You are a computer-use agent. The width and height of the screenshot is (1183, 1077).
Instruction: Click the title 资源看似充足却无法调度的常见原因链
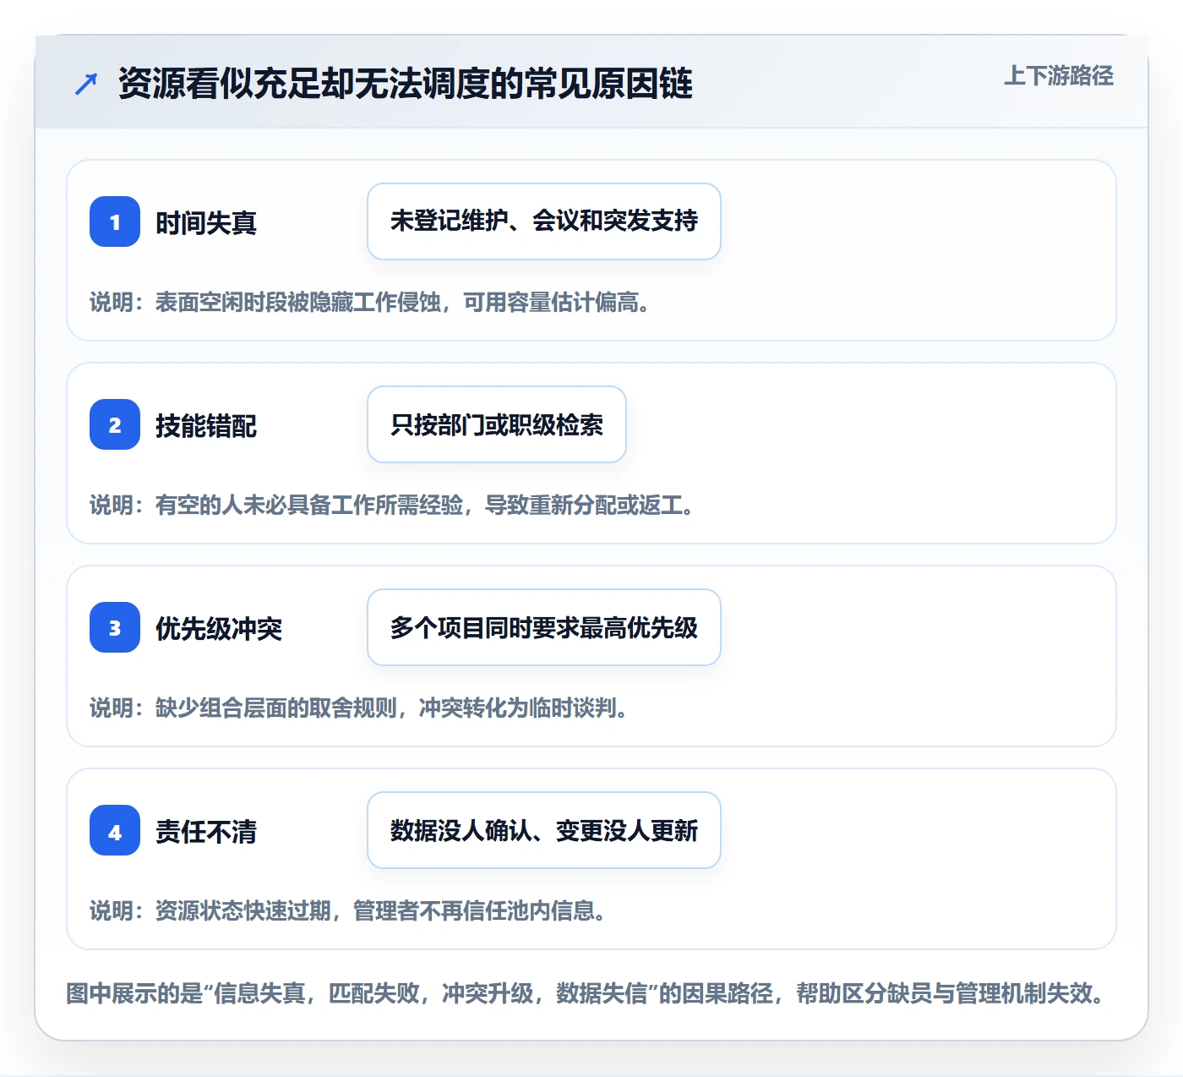tap(406, 84)
